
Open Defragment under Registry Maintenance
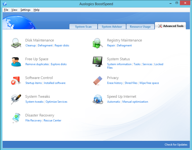click(x=124, y=45)
